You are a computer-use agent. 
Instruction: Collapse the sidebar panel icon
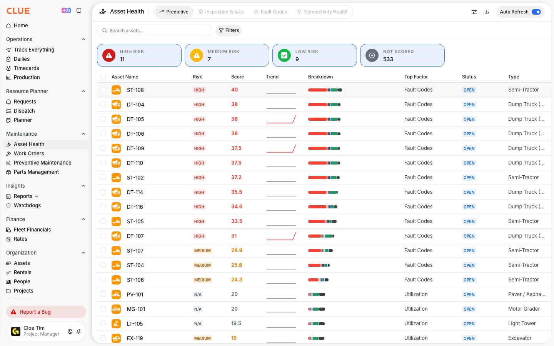[x=79, y=11]
